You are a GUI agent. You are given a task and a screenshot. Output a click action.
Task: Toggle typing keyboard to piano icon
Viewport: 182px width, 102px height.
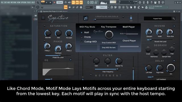[x=66, y=7]
